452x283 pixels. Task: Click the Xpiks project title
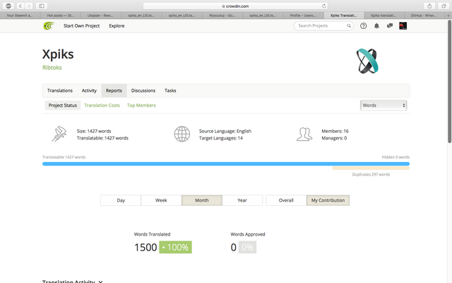[58, 54]
